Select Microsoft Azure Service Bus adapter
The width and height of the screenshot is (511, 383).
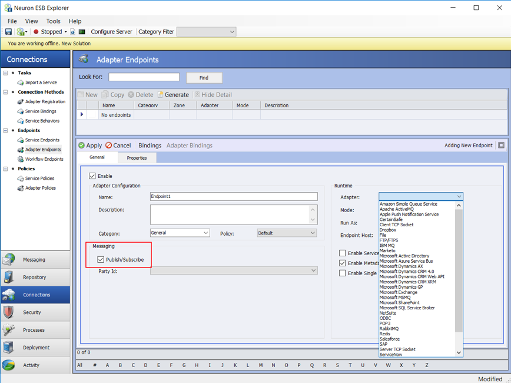406,261
